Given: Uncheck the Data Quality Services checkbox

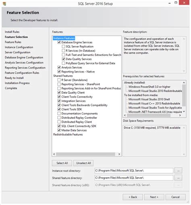Looking at the screenshot, I should tap(63, 59).
